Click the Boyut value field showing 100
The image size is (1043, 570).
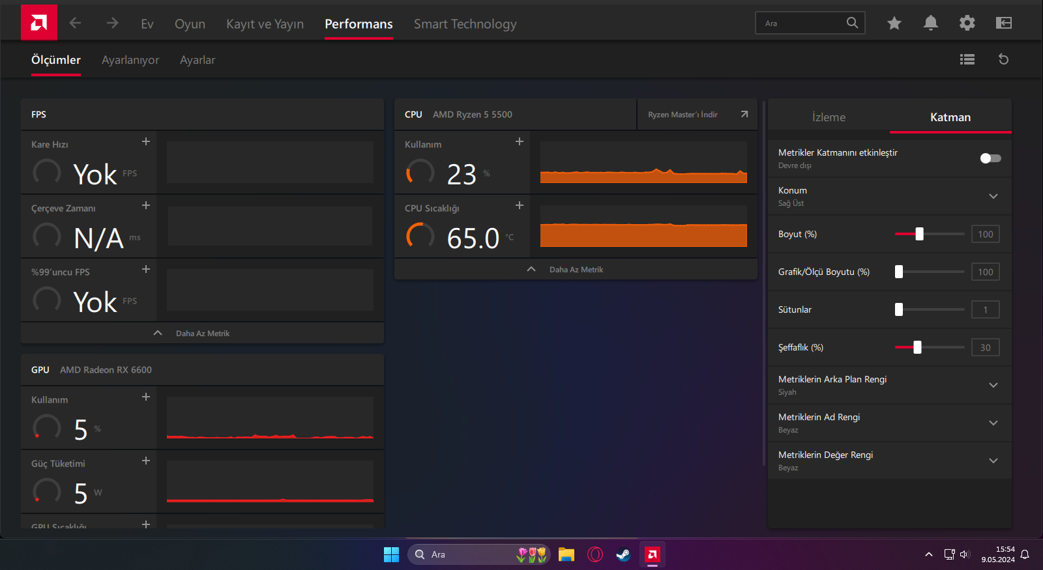(986, 234)
